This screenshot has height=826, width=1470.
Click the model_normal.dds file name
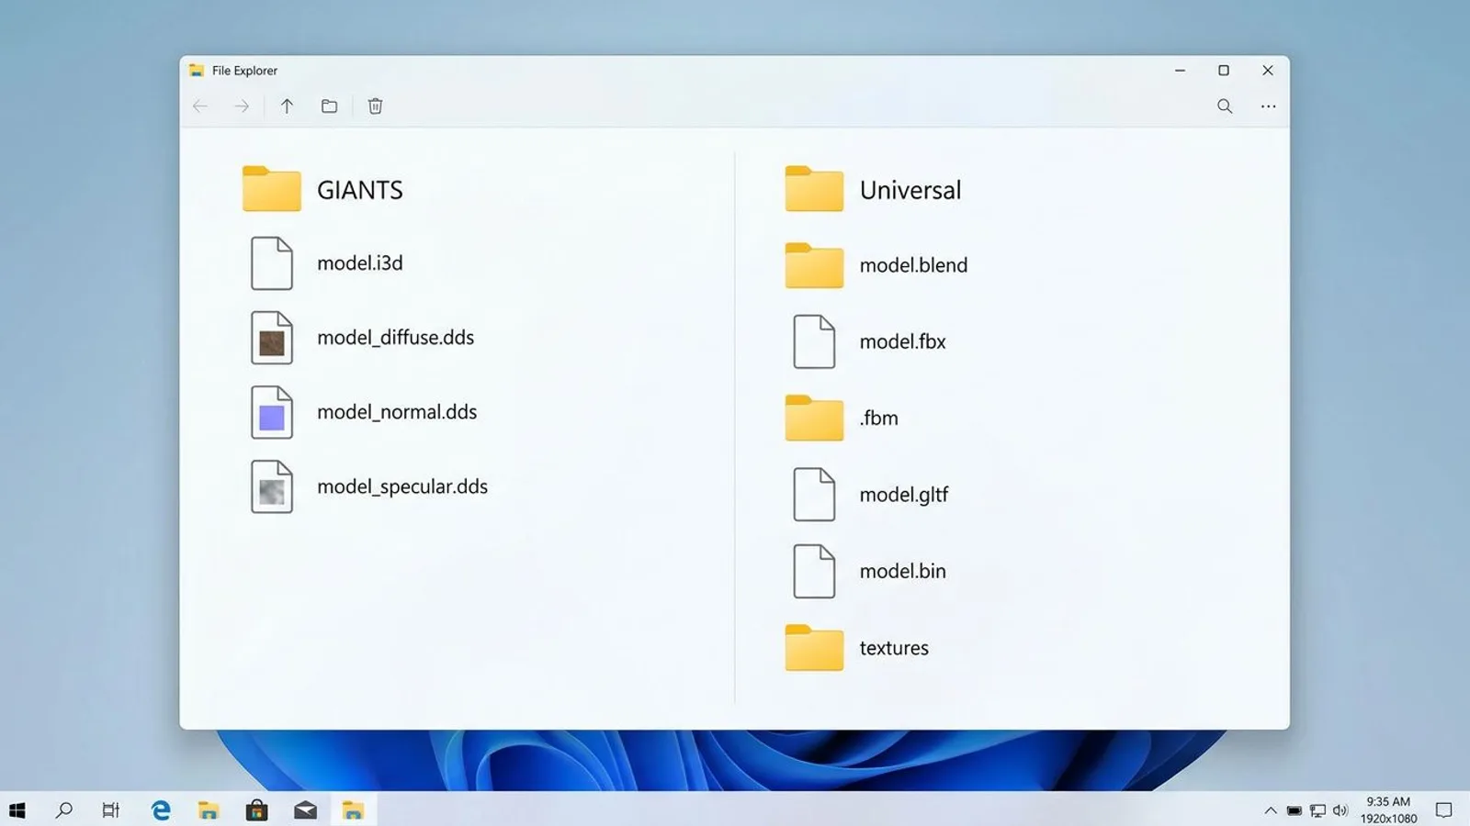pos(397,412)
